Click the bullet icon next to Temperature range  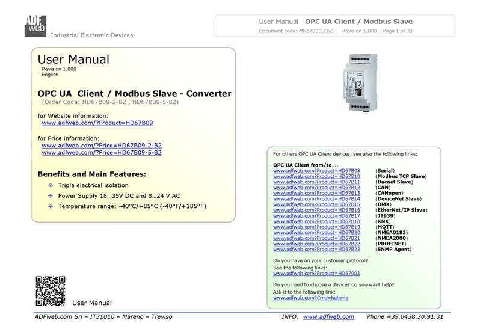[51, 206]
